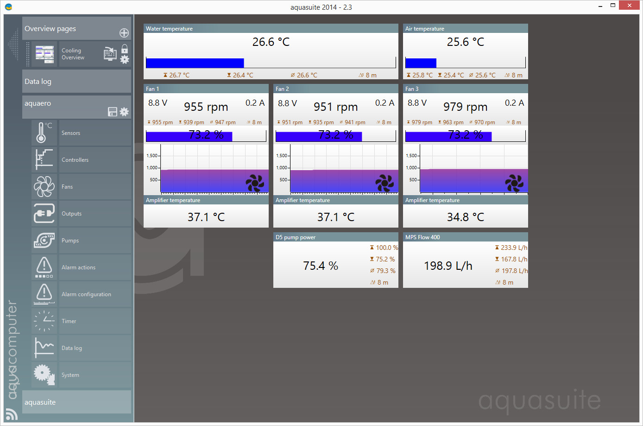
Task: Open Timer via the clock icon
Action: click(44, 321)
